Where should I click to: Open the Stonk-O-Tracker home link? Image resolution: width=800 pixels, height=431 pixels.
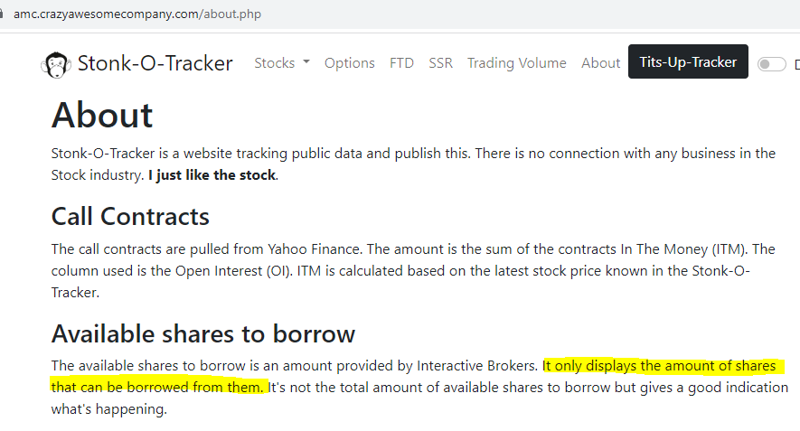click(x=155, y=63)
